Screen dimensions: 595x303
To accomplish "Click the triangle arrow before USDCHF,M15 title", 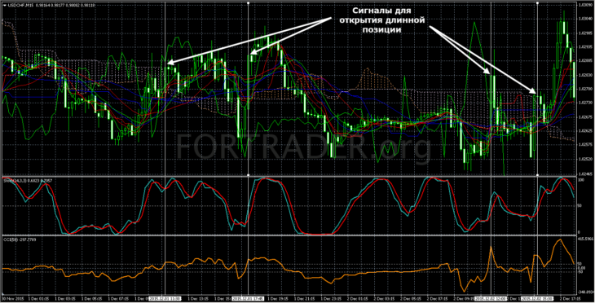I will pos(4,6).
